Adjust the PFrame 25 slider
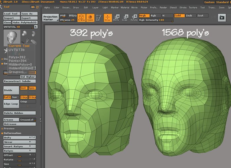Image resolution: width=231 pixels, height=168 pixels. click(x=68, y=20)
